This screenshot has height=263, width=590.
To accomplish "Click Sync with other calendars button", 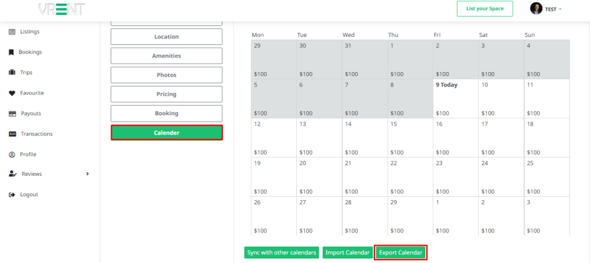I will [x=282, y=253].
